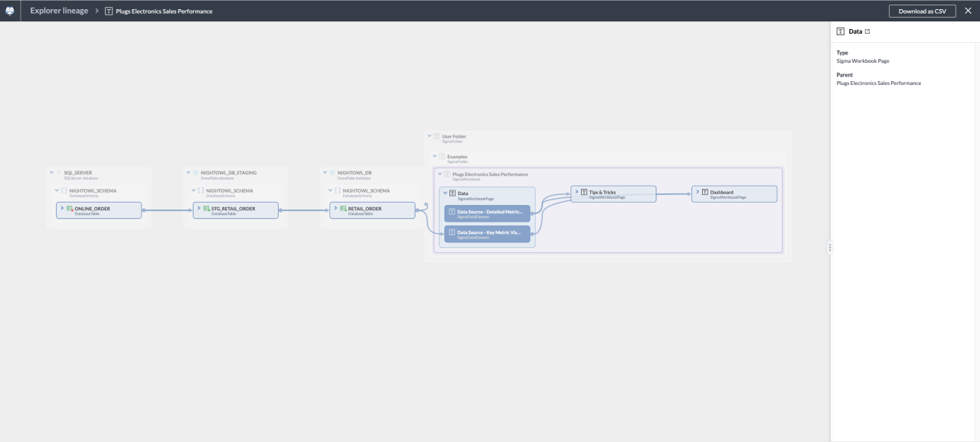Click the Examples folder Sigma icon
The width and height of the screenshot is (980, 442).
pos(443,157)
